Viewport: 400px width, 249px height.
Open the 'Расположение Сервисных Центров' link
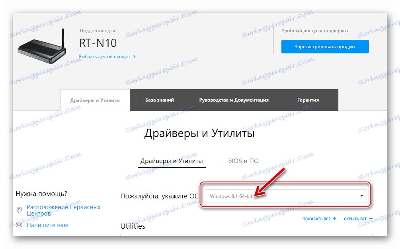pyautogui.click(x=64, y=210)
